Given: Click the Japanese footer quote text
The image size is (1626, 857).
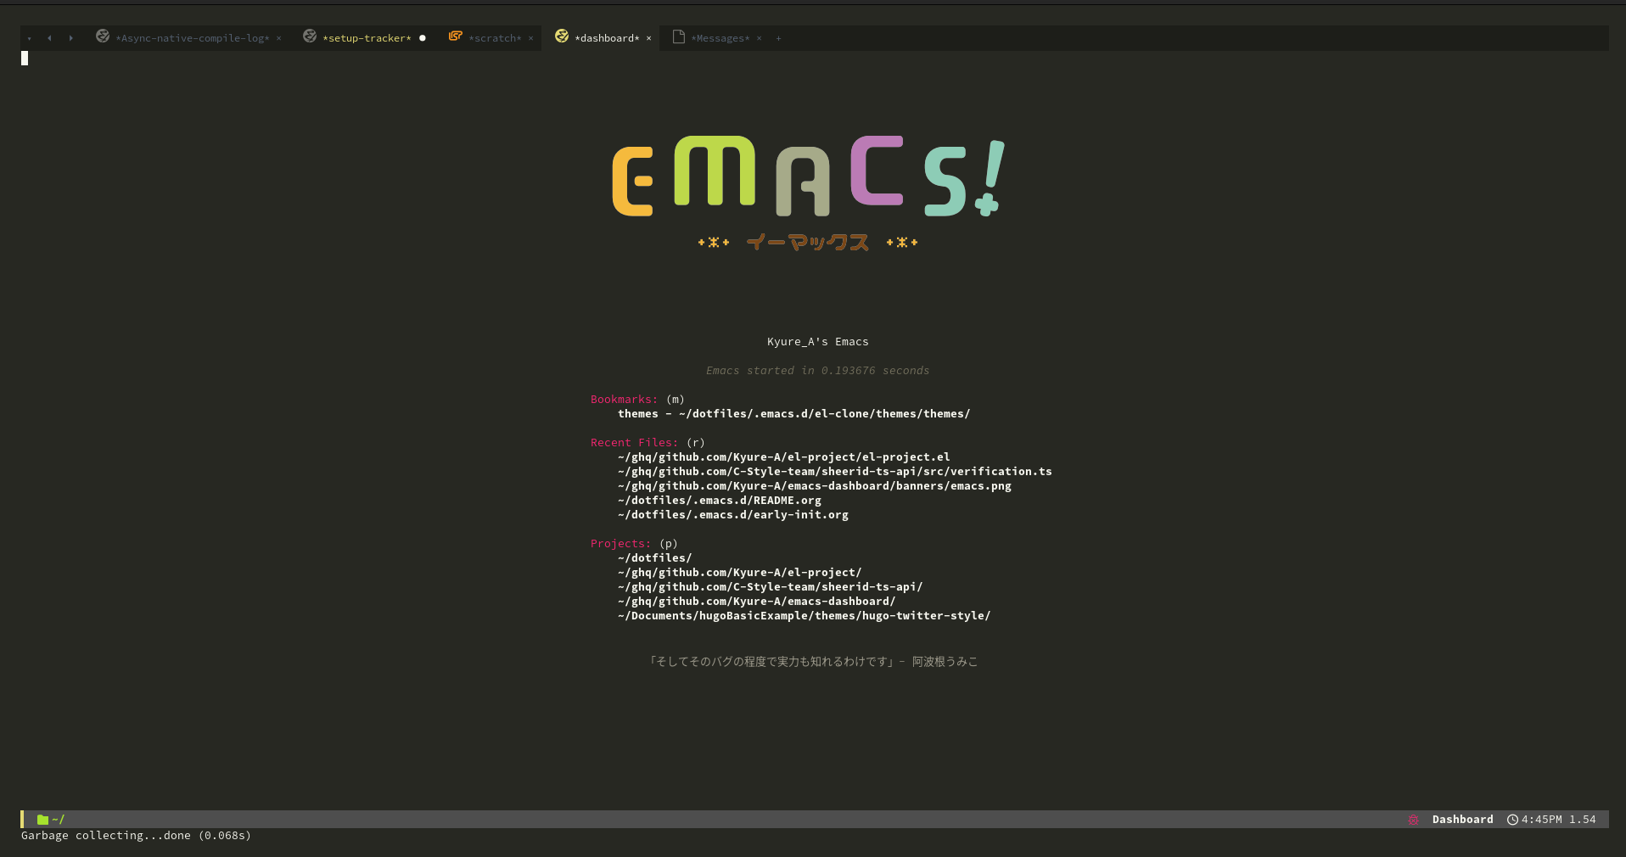Looking at the screenshot, I should tap(813, 662).
